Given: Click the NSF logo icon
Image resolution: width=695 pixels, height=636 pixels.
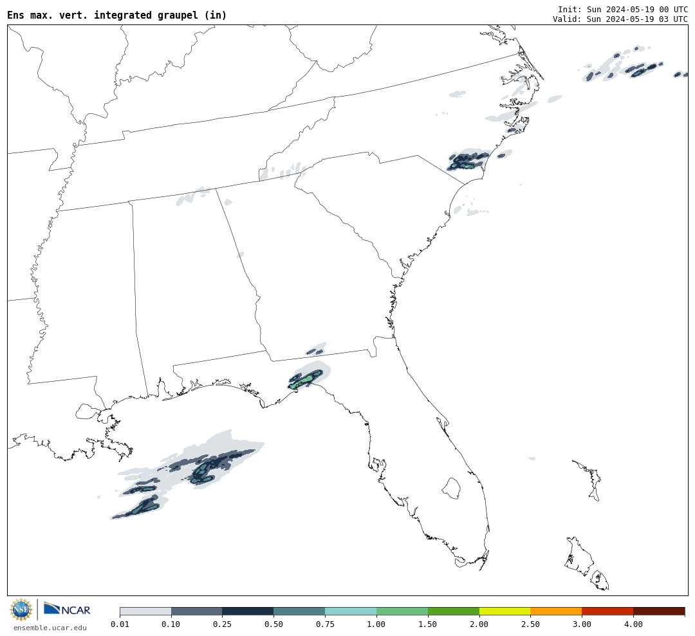Looking at the screenshot, I should pos(21,610).
